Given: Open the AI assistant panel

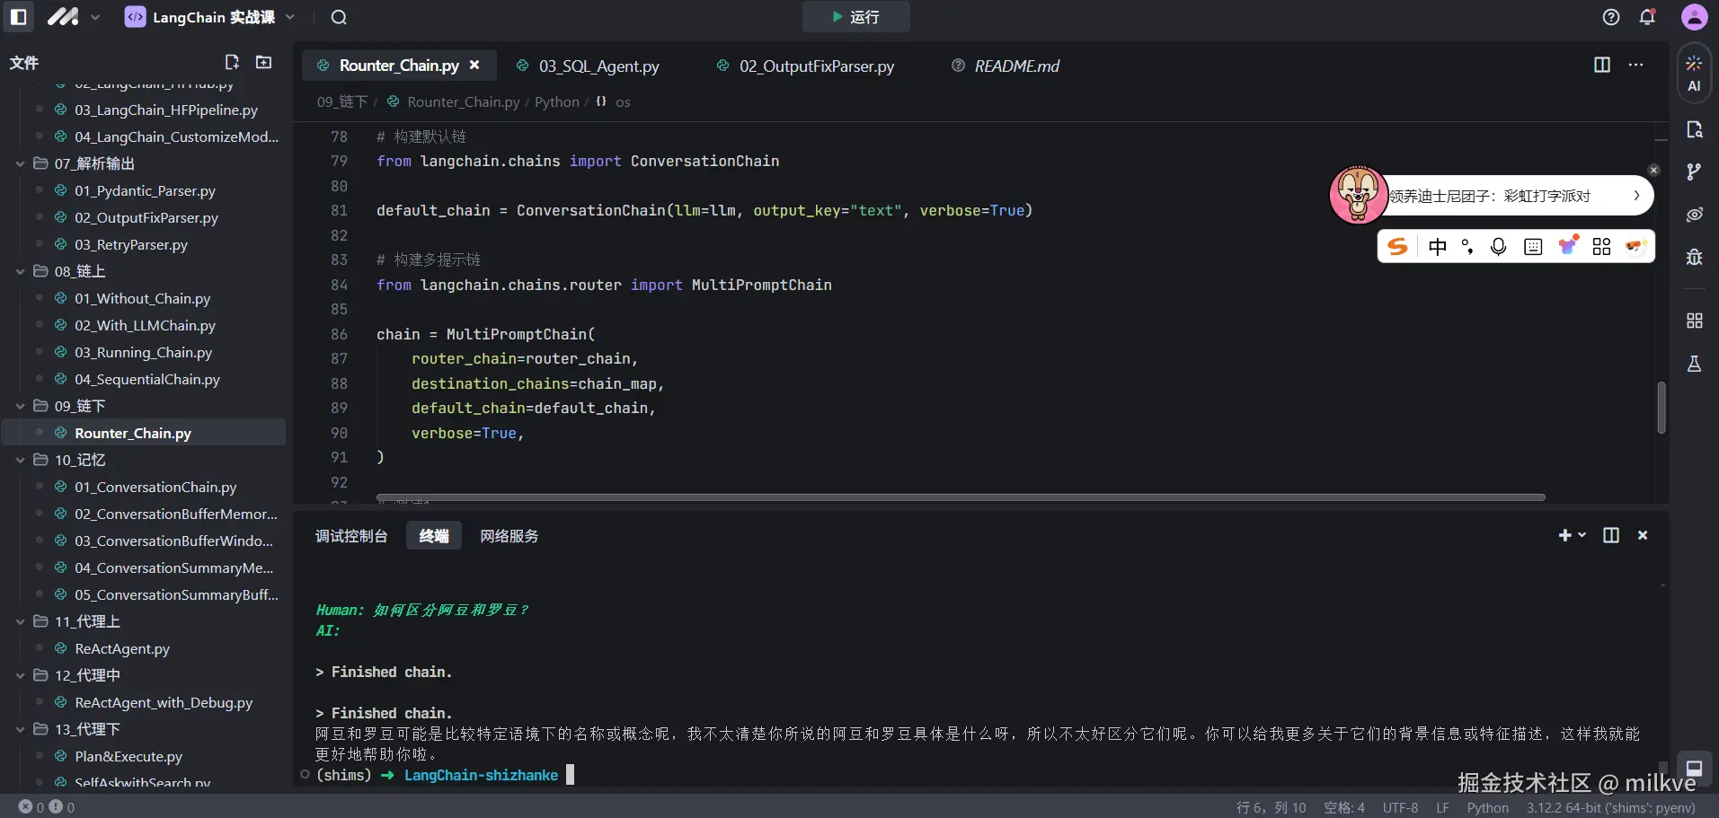Looking at the screenshot, I should pos(1694,73).
